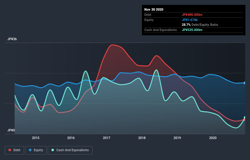
Task: Click the 28.7% Debt/Equity Ratio text
Action: (x=200, y=25)
